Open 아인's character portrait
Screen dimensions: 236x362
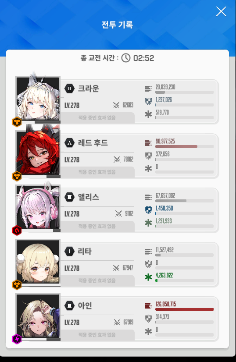point(38,316)
